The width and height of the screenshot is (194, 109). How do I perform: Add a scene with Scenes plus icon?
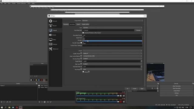click(x=2, y=102)
